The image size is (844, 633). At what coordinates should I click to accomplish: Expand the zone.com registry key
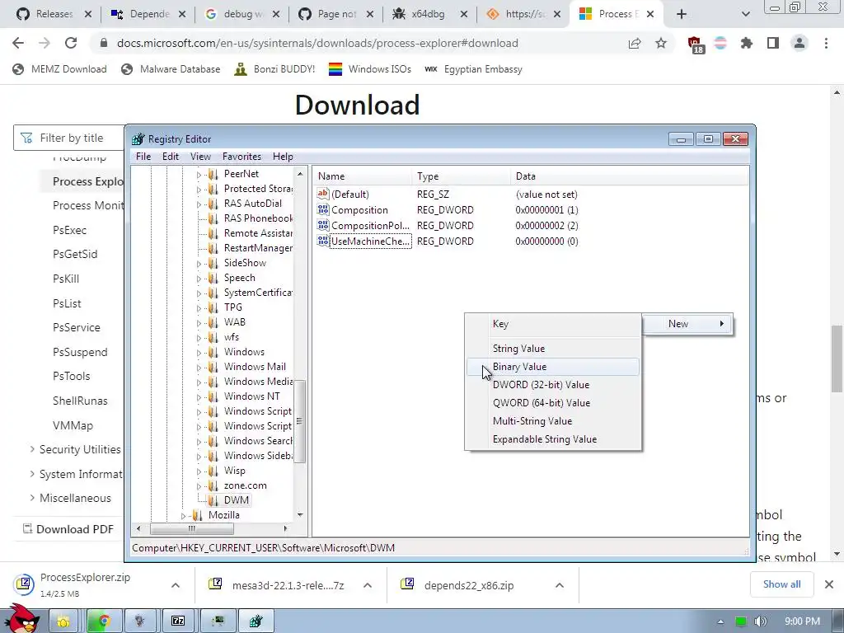coord(199,486)
